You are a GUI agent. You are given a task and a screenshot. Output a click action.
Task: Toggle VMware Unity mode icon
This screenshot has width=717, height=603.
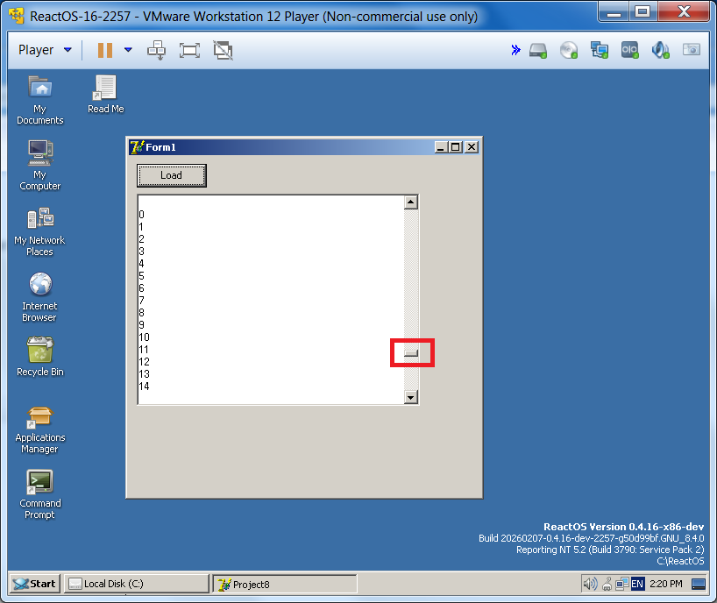pyautogui.click(x=224, y=50)
